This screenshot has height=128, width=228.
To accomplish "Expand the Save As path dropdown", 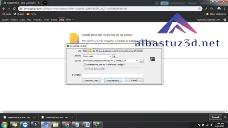I will click(137, 61).
